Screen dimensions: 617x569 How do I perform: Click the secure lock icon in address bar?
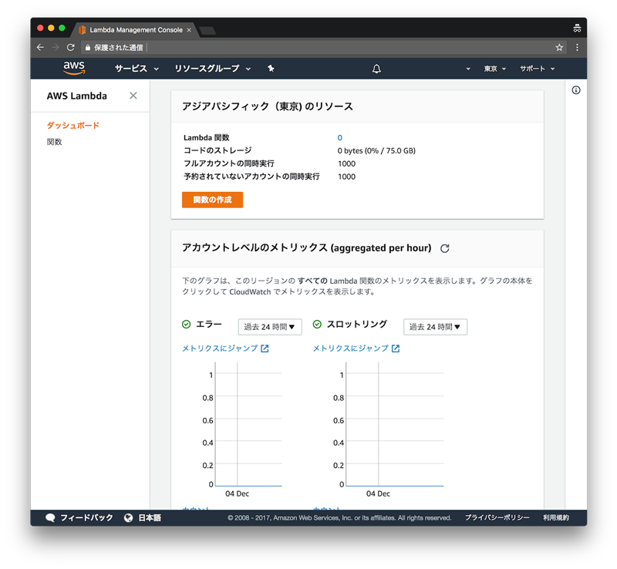click(x=88, y=48)
